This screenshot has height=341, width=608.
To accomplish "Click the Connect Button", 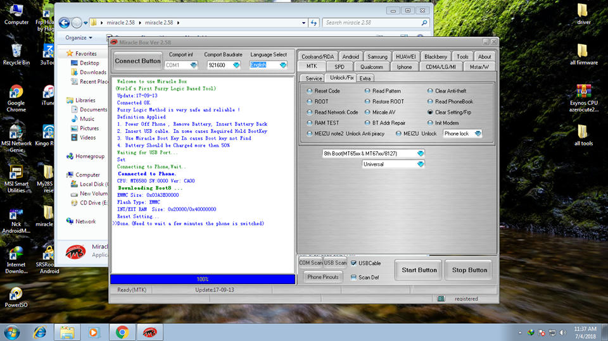I will point(137,61).
